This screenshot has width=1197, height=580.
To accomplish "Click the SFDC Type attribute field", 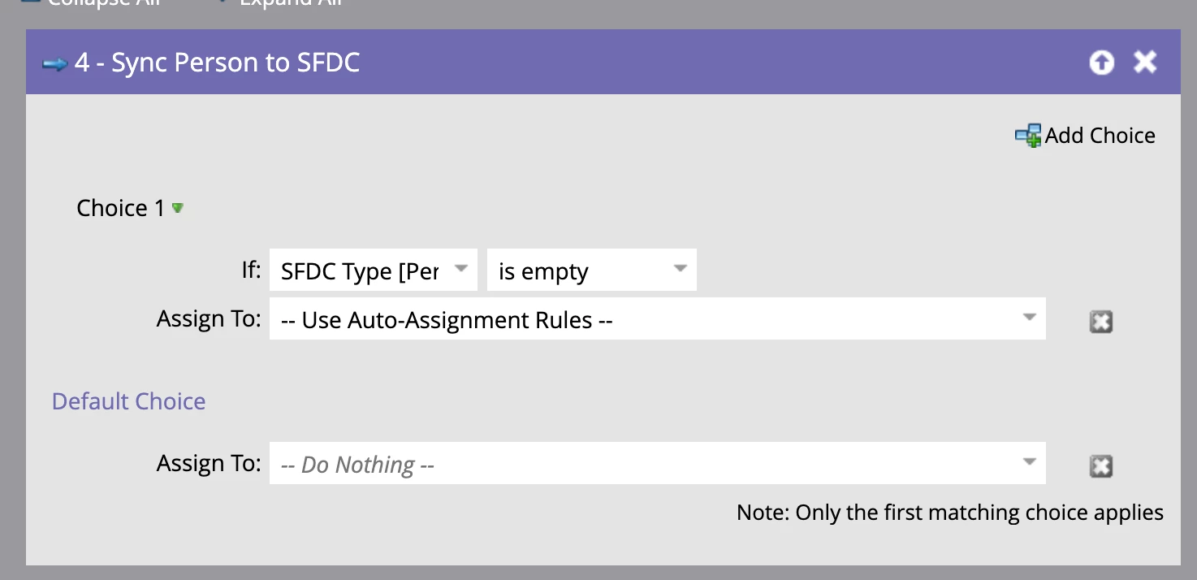I will (360, 271).
